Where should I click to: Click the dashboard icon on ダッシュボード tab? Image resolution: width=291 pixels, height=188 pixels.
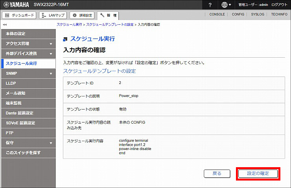click(7, 15)
